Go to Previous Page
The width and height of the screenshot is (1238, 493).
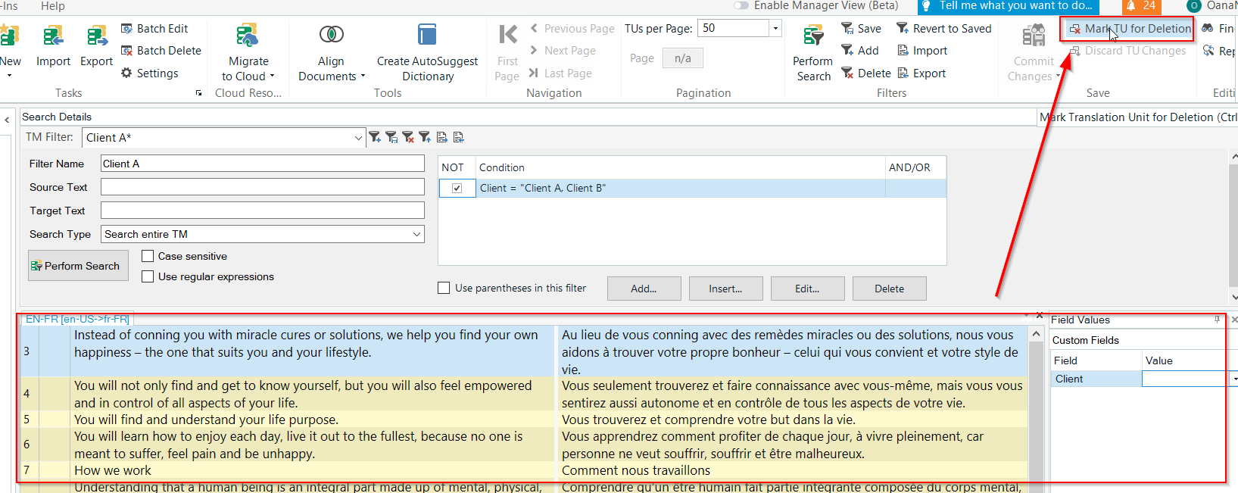[x=572, y=29]
